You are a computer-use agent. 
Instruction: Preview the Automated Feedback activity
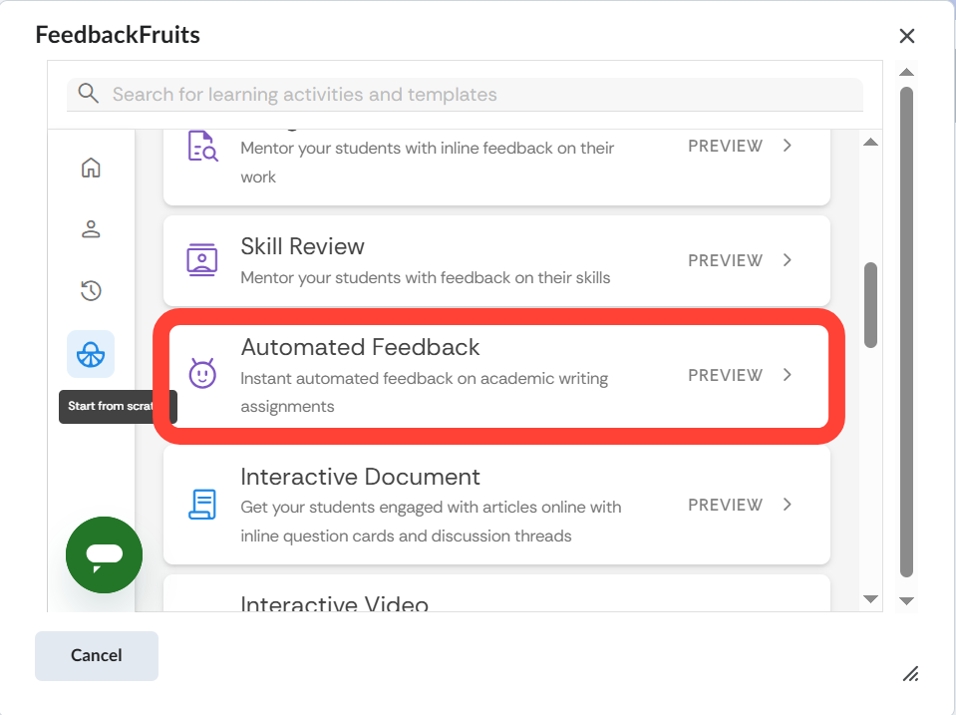725,375
